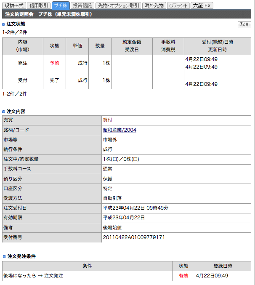Open the 昭和産業/2004 stock link
This screenshot has height=285, width=255.
coord(120,130)
